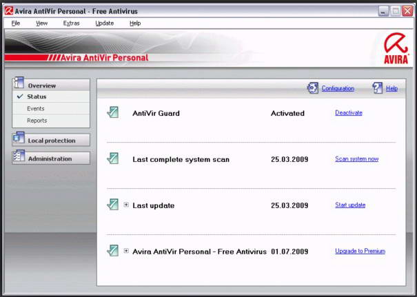Image resolution: width=417 pixels, height=297 pixels.
Task: Select Status in the Overview list
Action: [x=51, y=96]
